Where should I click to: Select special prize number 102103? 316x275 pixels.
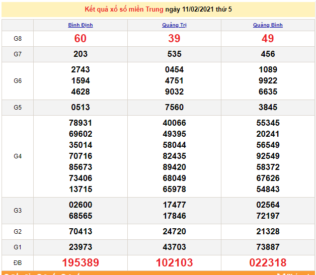(x=174, y=263)
